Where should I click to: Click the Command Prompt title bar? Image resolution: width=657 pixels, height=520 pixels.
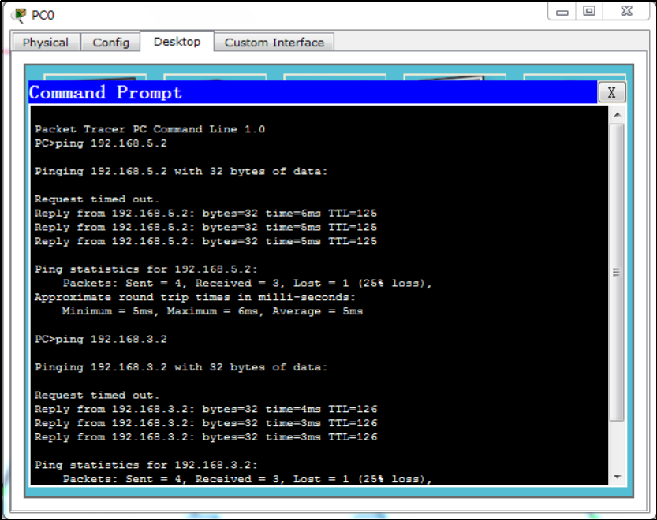(x=312, y=92)
